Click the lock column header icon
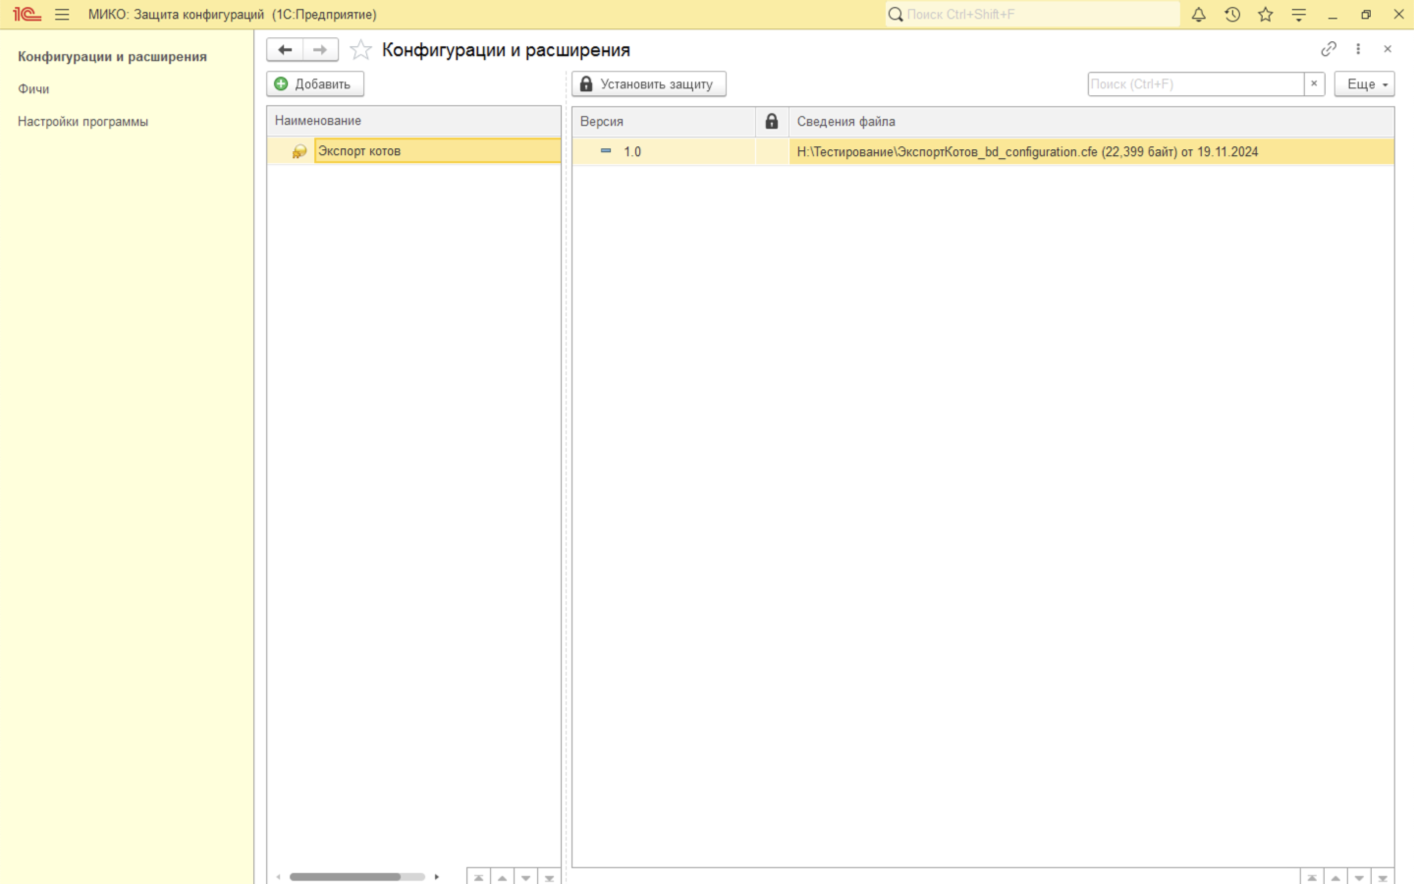 [771, 121]
